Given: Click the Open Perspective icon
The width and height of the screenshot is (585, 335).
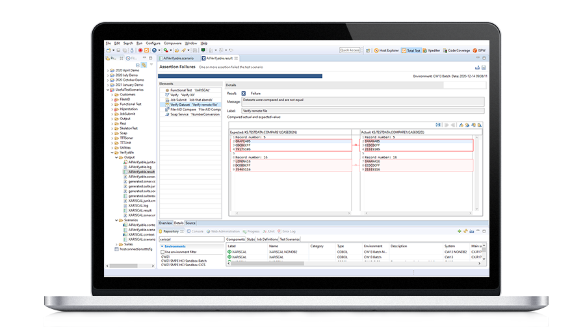Looking at the screenshot, I should pyautogui.click(x=367, y=50).
